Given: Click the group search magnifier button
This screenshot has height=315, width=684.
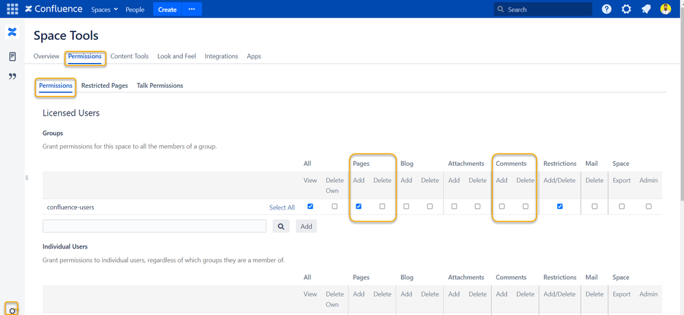Looking at the screenshot, I should point(281,226).
